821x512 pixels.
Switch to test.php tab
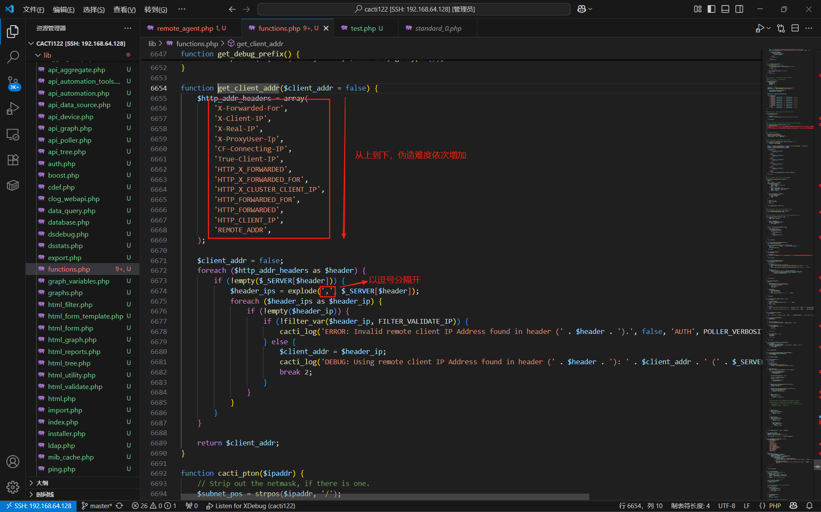click(366, 28)
